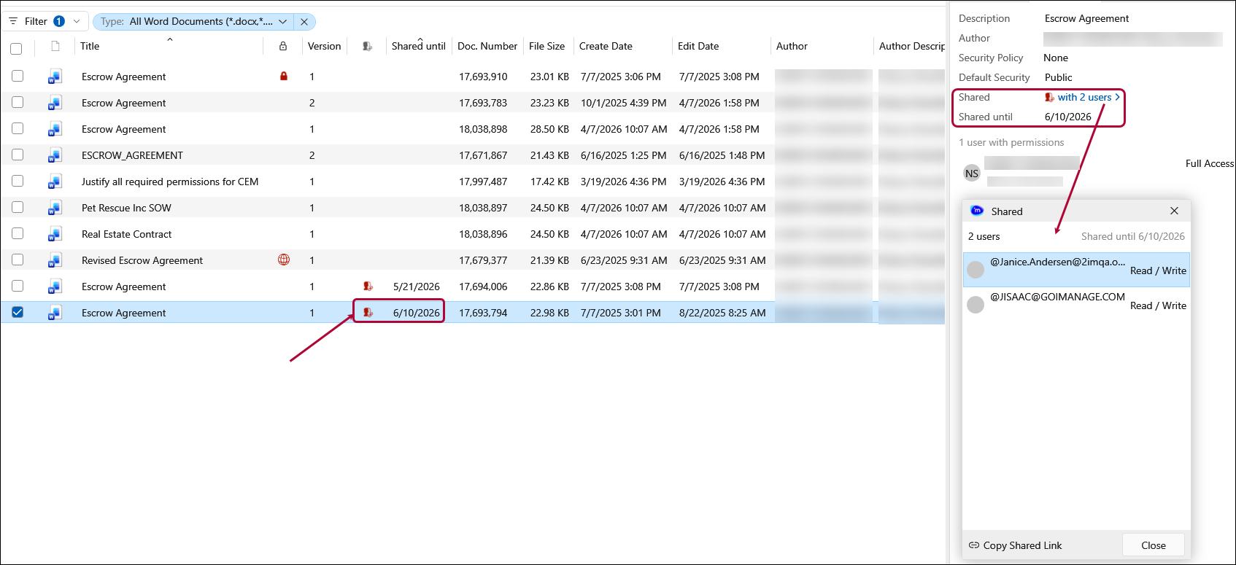Check the box for document 17,694,006
1236x565 pixels.
(18, 286)
